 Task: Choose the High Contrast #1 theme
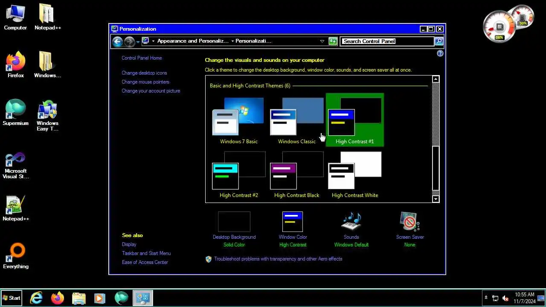click(x=354, y=120)
